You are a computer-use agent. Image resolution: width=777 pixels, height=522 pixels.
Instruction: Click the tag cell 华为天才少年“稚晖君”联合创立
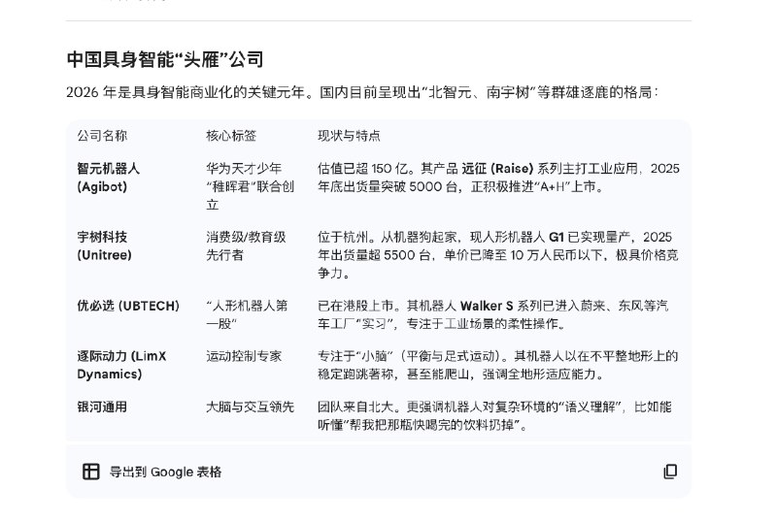pos(251,186)
